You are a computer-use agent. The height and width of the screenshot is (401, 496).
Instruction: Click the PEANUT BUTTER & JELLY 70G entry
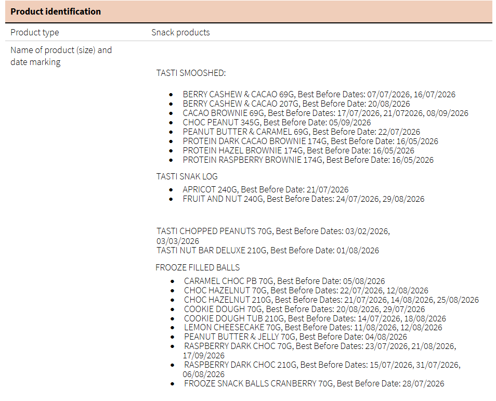(x=295, y=337)
